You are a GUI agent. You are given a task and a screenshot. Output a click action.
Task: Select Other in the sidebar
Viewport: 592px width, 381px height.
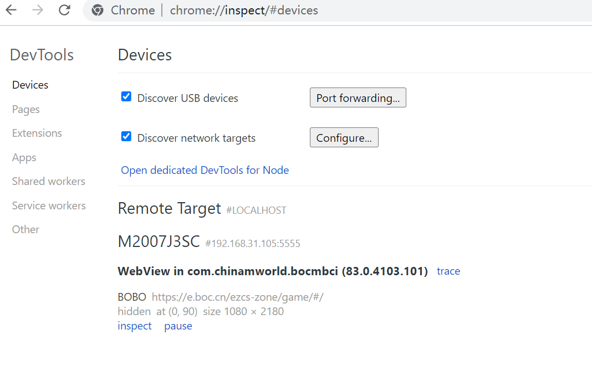(x=25, y=229)
